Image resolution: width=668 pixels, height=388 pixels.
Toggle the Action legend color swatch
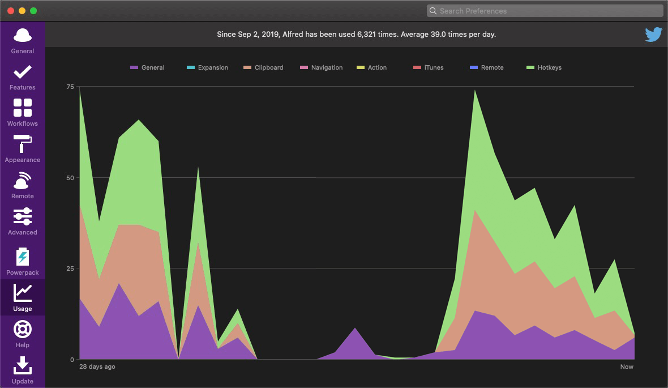(361, 67)
